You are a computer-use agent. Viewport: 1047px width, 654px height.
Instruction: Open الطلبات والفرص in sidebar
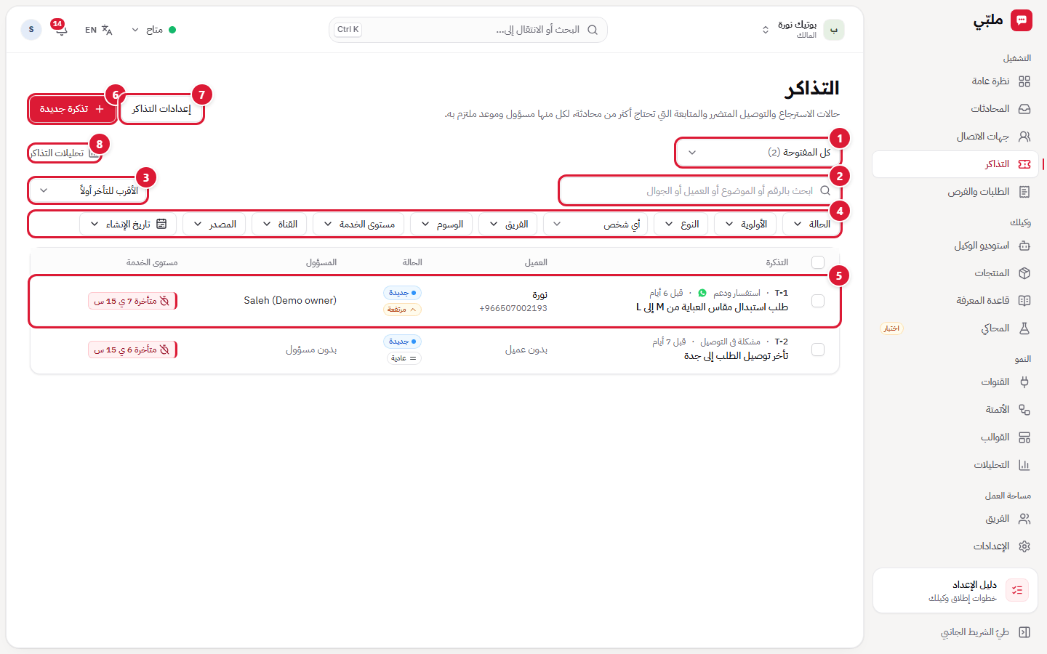957,192
